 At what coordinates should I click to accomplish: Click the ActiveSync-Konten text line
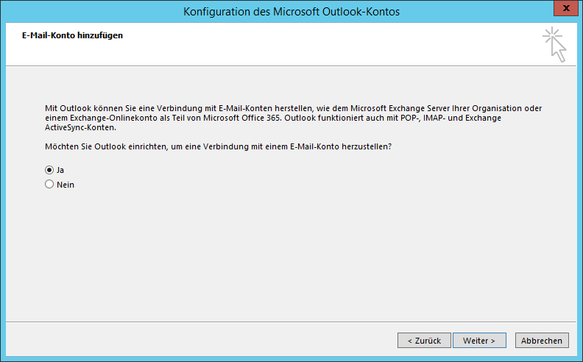pyautogui.click(x=81, y=127)
